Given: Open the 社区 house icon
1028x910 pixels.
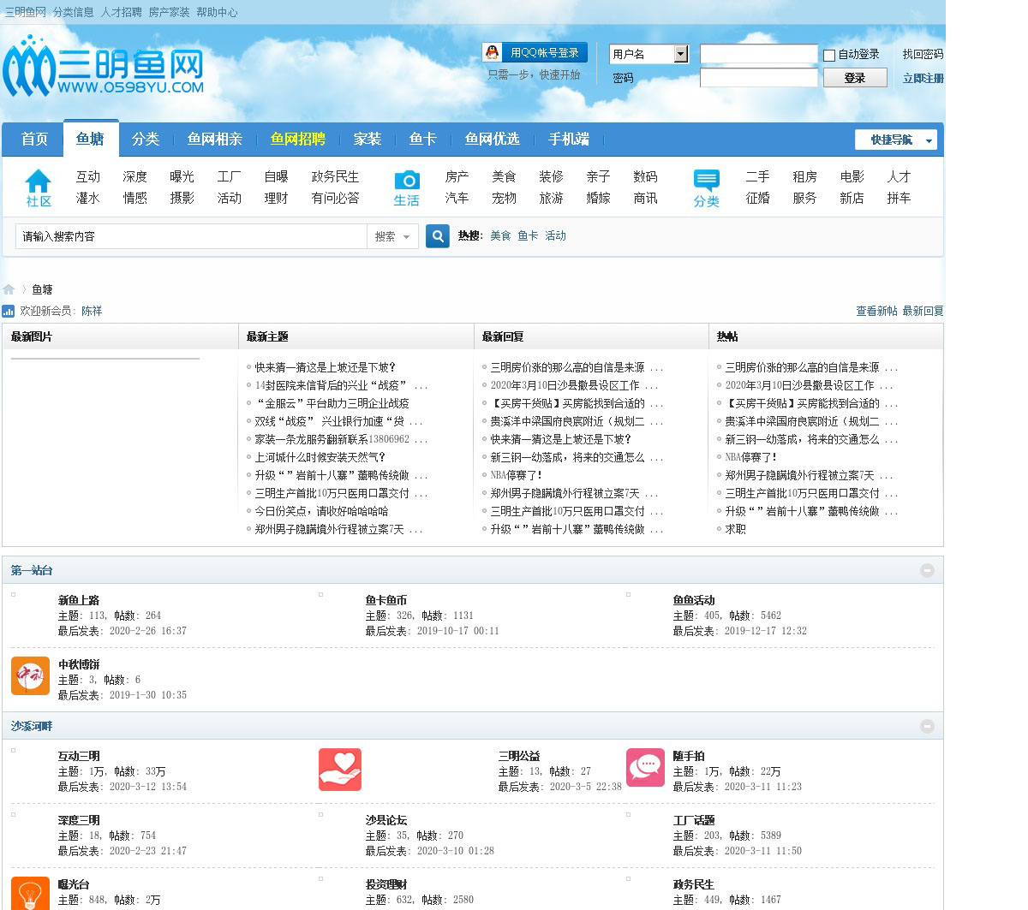Looking at the screenshot, I should (39, 181).
